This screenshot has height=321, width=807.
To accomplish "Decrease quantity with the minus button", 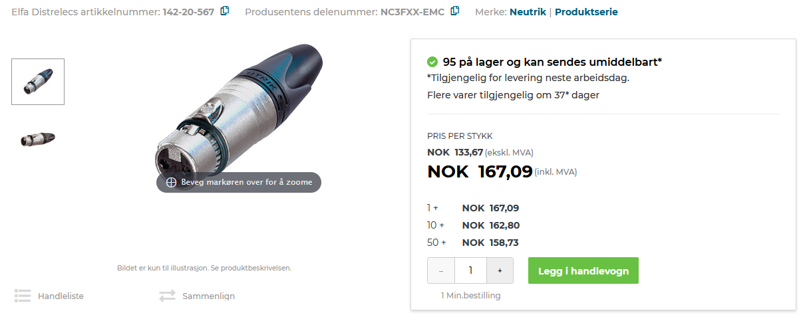I will [x=441, y=270].
